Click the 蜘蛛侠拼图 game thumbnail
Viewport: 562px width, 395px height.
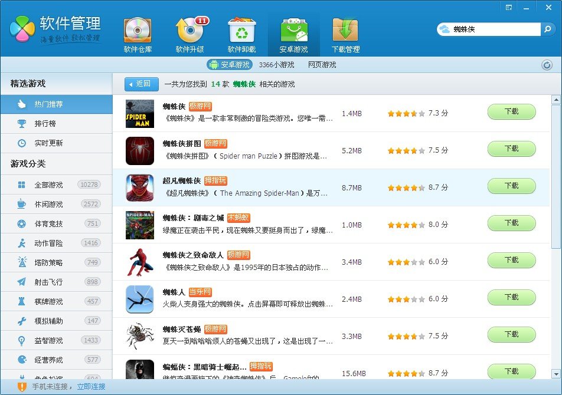pos(140,150)
